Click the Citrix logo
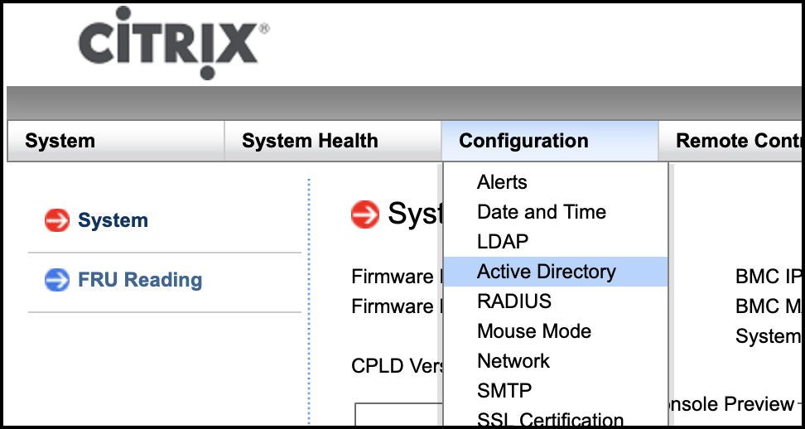This screenshot has height=429, width=805. [x=174, y=43]
